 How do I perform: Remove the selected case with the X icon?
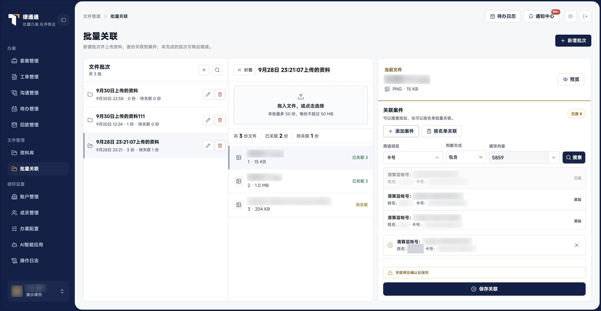577,245
